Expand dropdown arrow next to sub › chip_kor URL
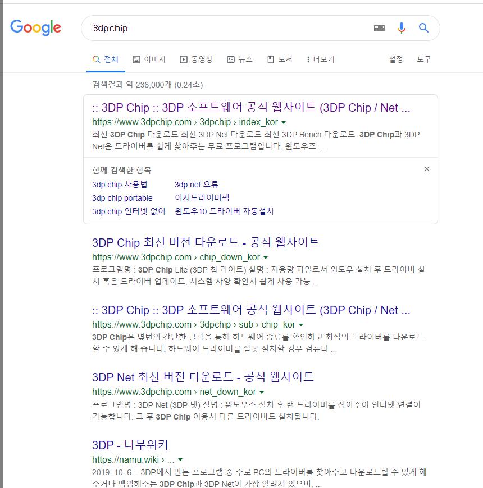 [x=301, y=325]
